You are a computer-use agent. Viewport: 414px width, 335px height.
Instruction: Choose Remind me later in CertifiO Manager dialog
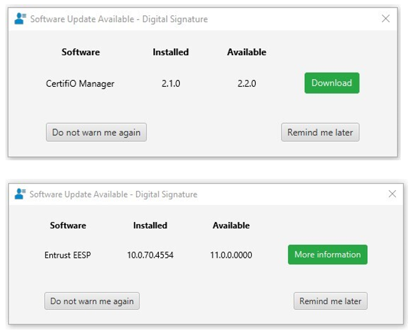(320, 132)
